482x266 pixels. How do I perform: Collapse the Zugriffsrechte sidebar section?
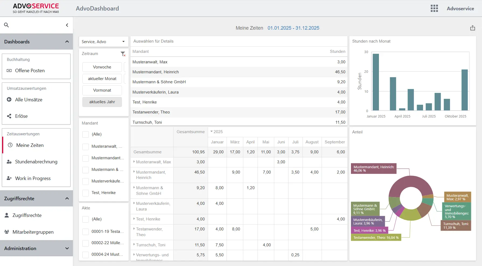tap(67, 198)
